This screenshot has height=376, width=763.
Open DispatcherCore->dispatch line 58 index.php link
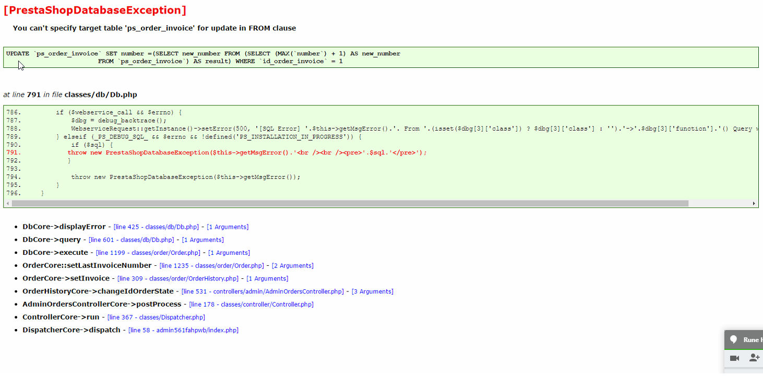coord(183,331)
